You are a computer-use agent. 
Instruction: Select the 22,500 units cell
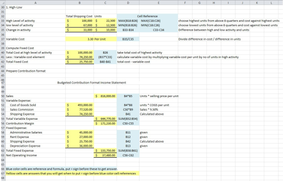[x=105, y=21]
